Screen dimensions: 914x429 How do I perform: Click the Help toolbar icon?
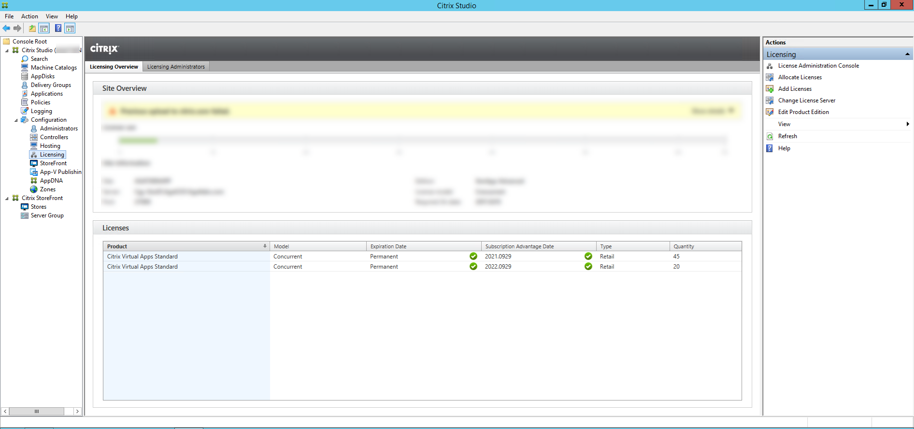pos(58,29)
